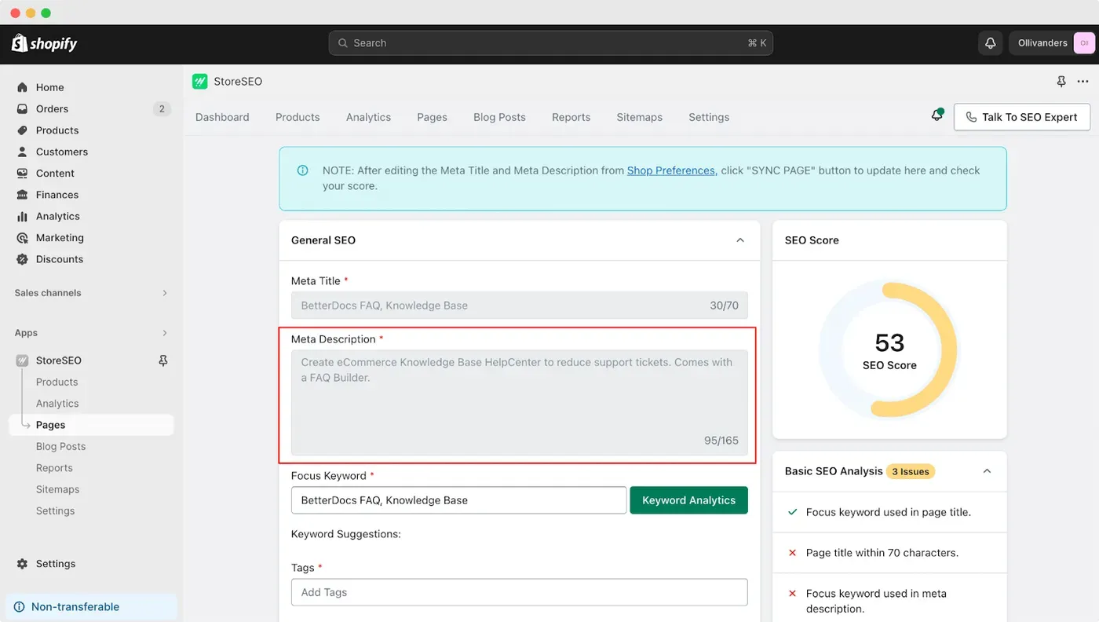Open the three-dot more options menu
Viewport: 1099px width, 622px height.
(1083, 82)
